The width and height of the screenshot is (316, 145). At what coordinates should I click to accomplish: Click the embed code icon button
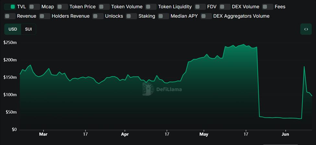(x=306, y=29)
